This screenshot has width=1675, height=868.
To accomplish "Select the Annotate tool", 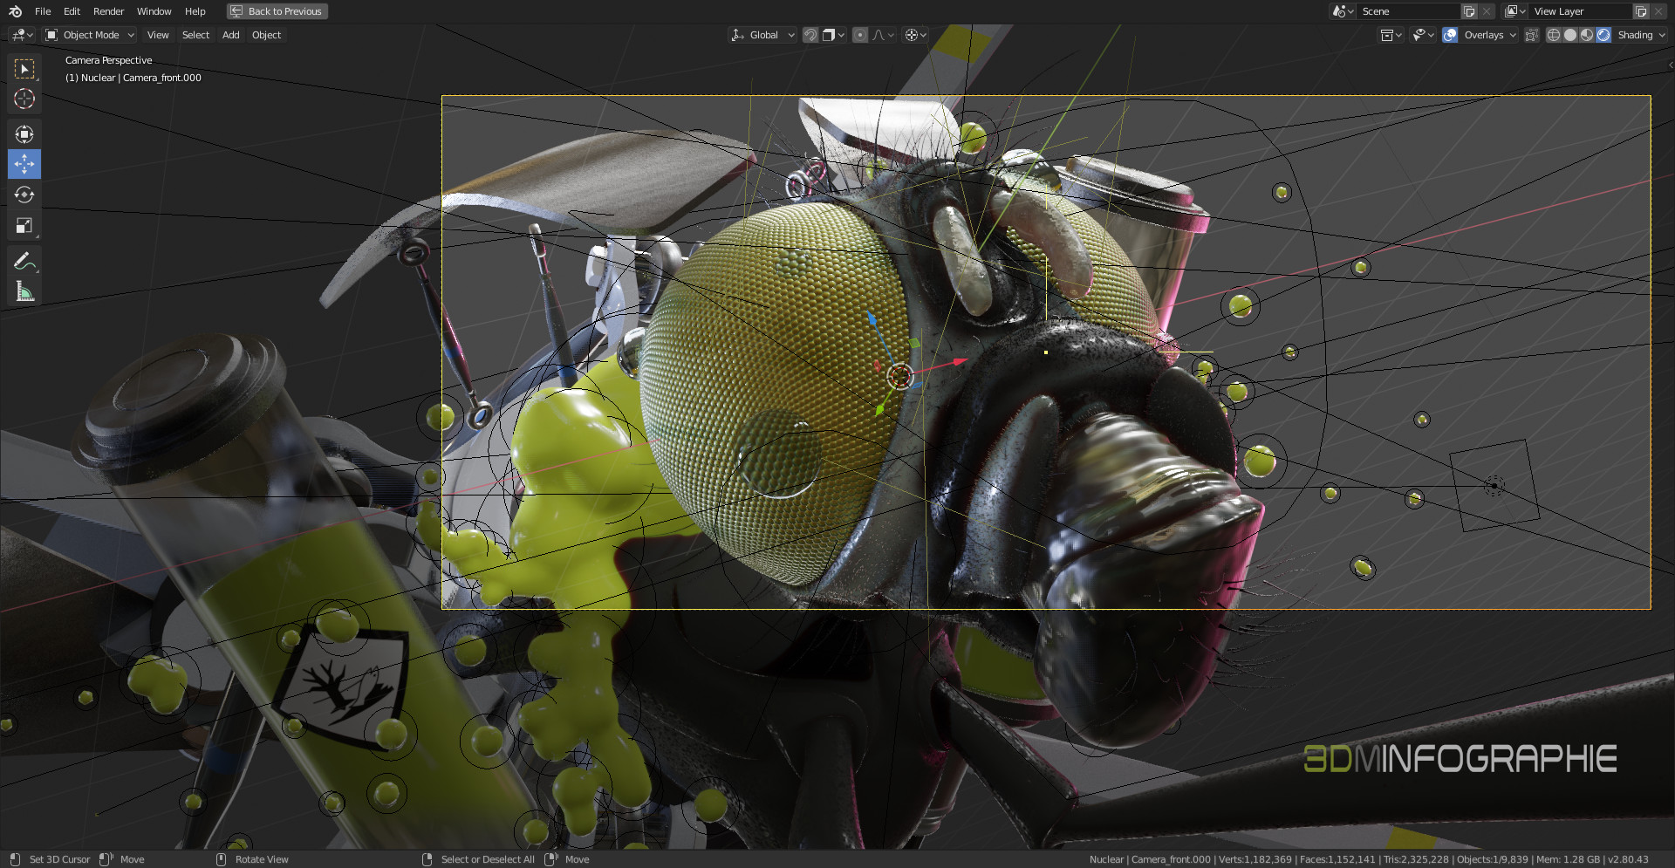I will coord(24,261).
